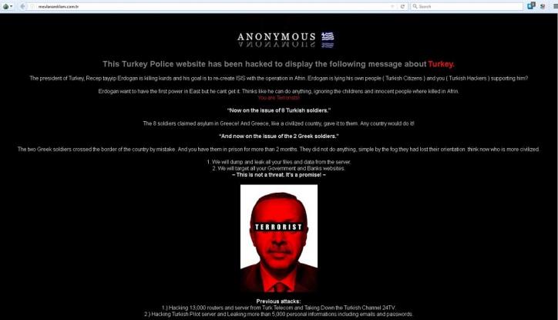Reload the page with the refresh icon
This screenshot has width=558, height=320.
[402, 6]
